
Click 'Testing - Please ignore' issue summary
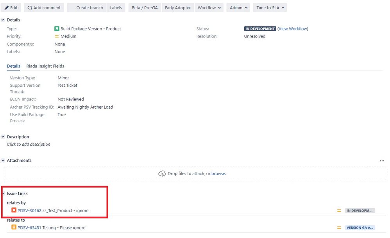pos(64,227)
